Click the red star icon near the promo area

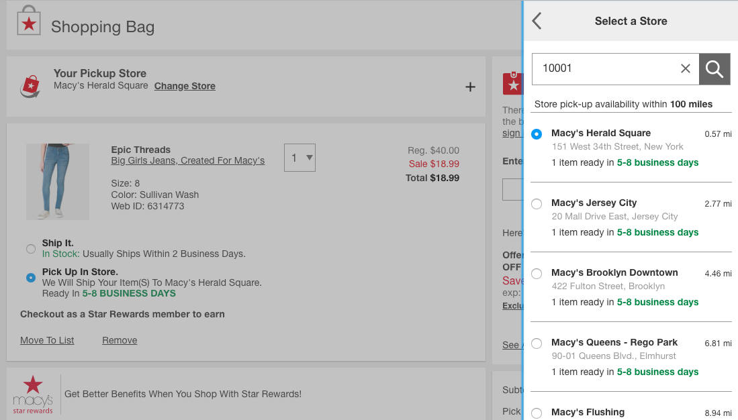512,83
